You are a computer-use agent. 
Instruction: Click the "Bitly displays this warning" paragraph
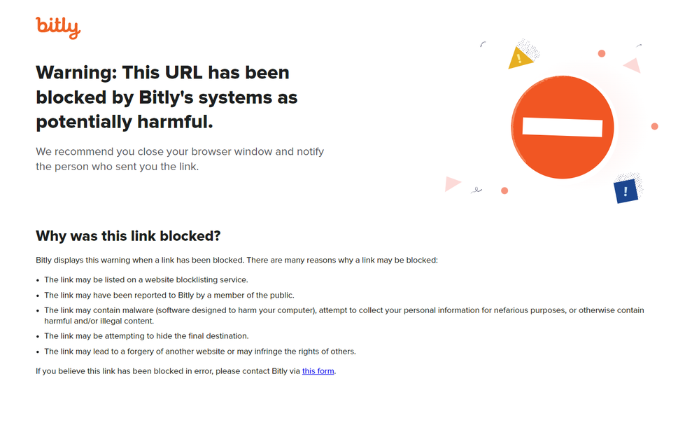[236, 261]
